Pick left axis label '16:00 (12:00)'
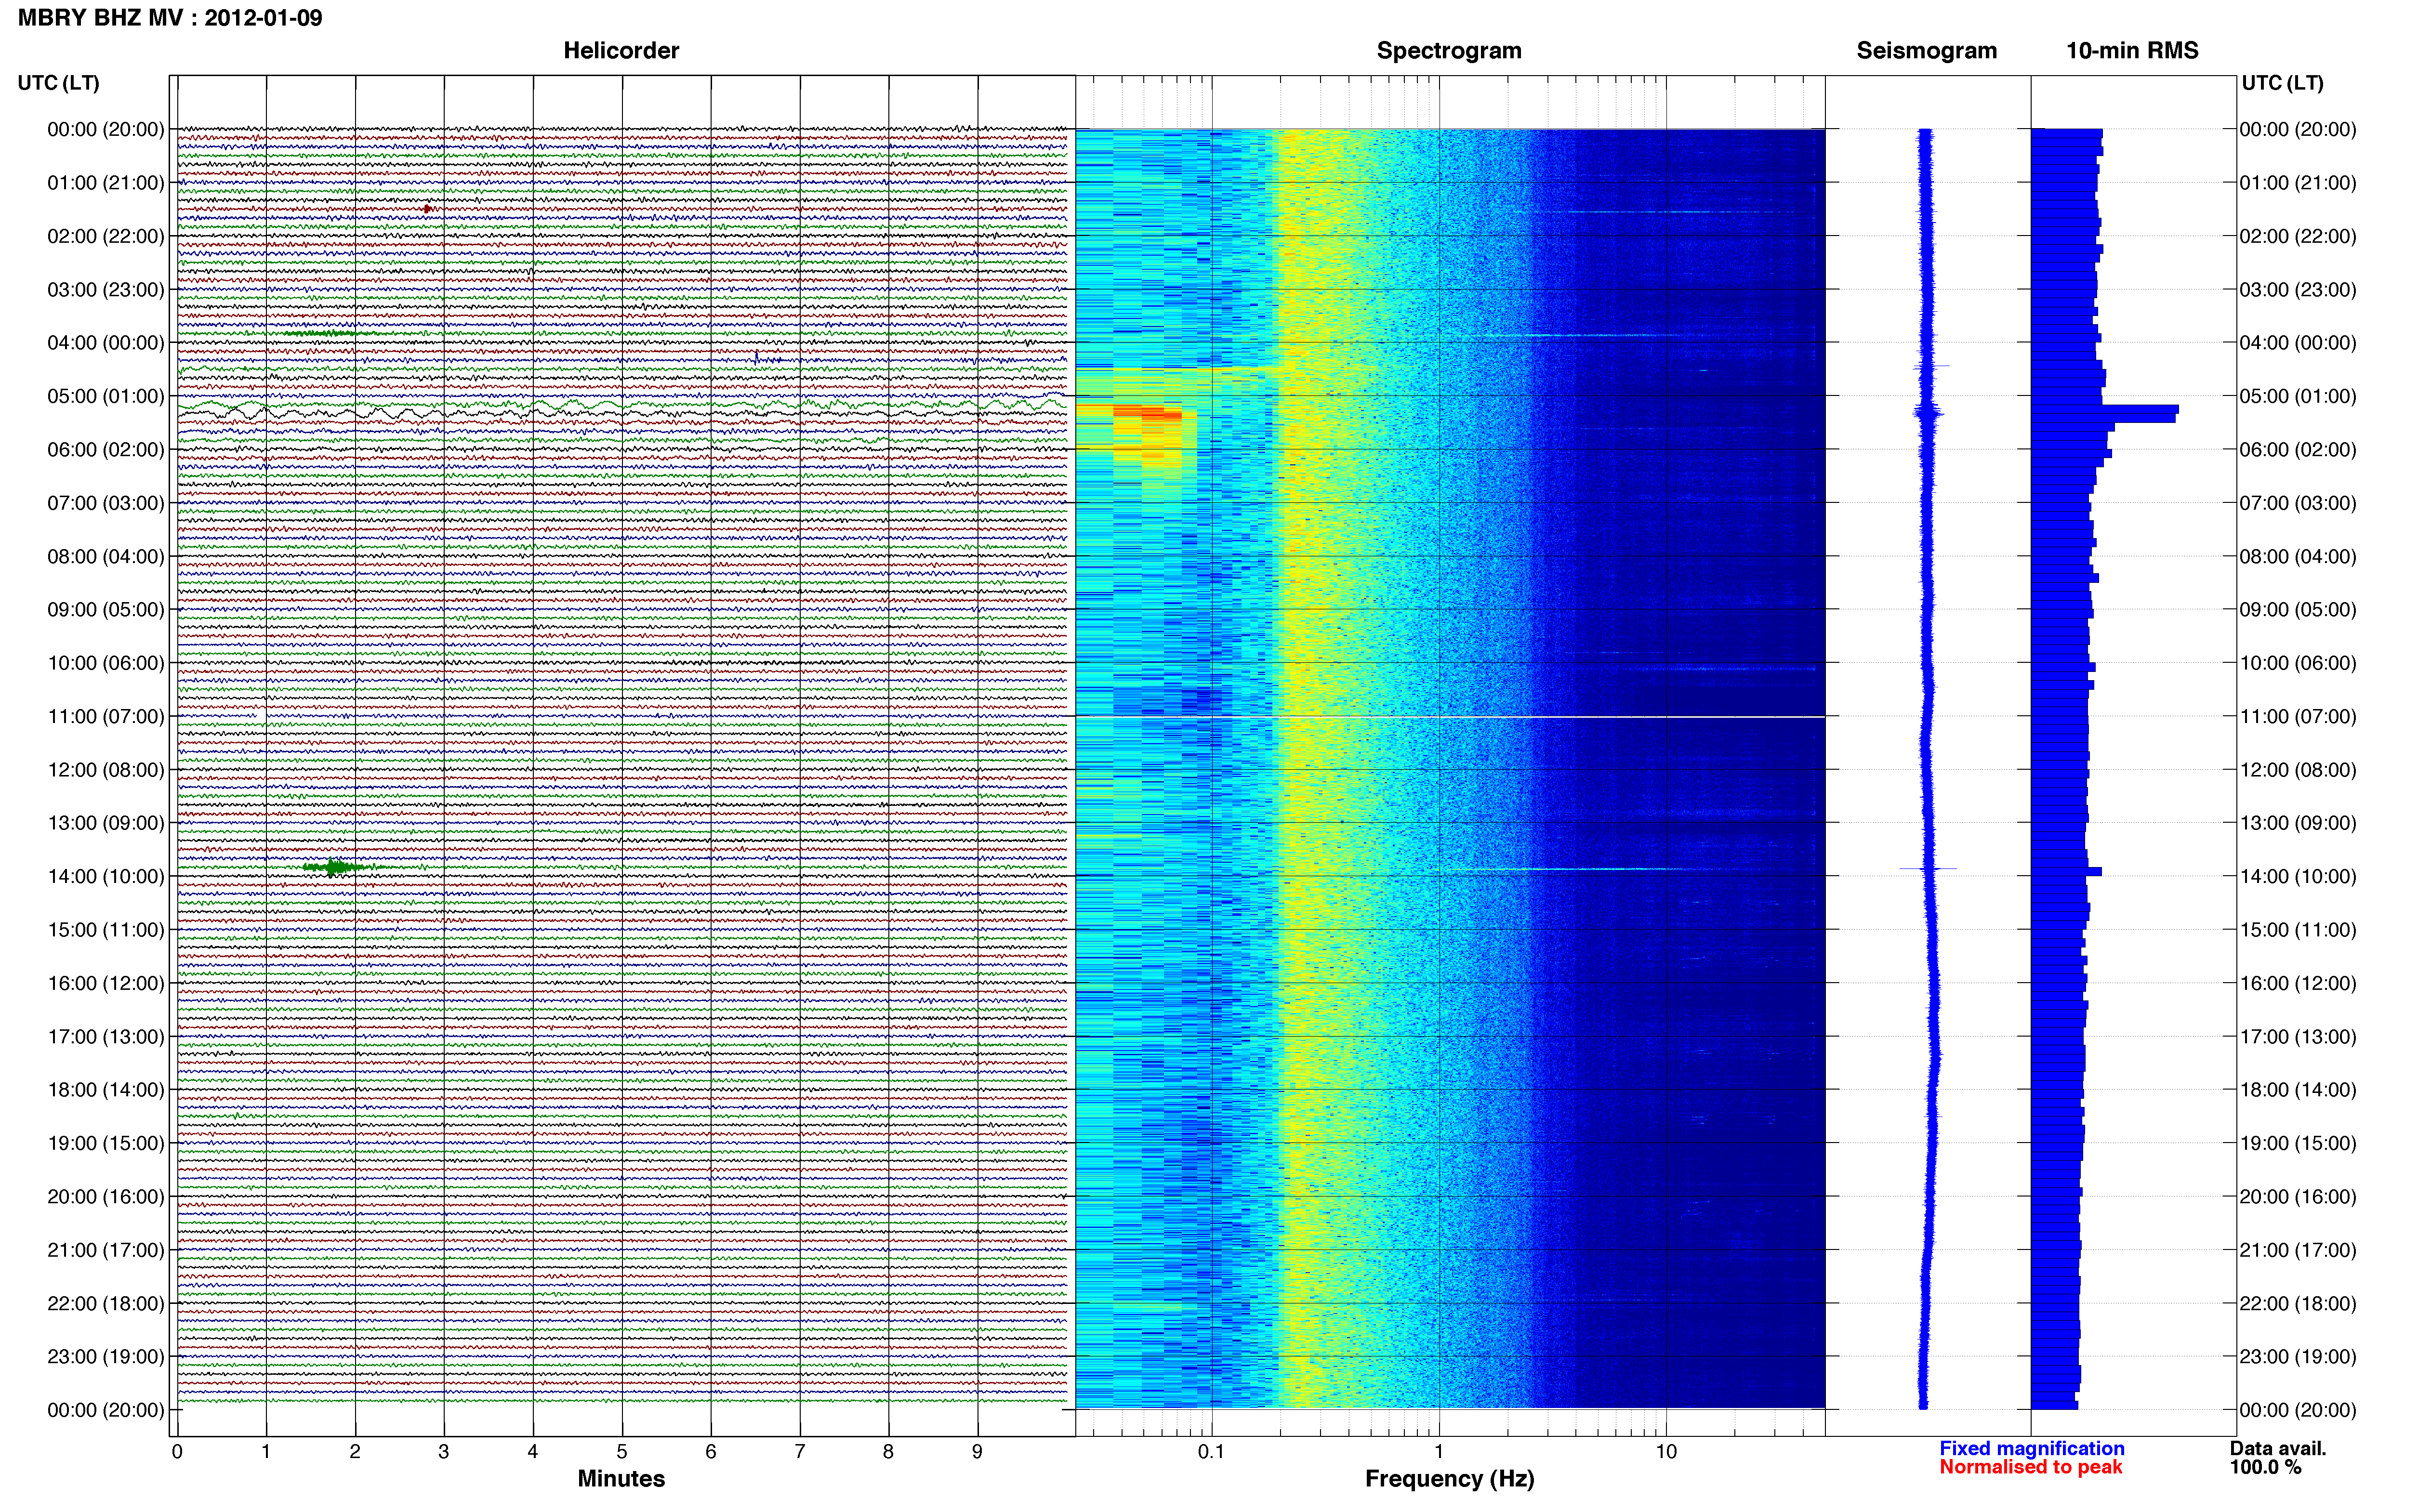The image size is (2418, 1512). 106,983
